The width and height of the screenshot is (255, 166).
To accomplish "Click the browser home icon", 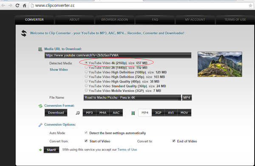I will pyautogui.click(x=24, y=6).
